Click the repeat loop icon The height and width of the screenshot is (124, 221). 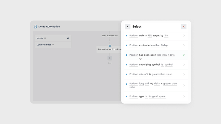pos(110,46)
